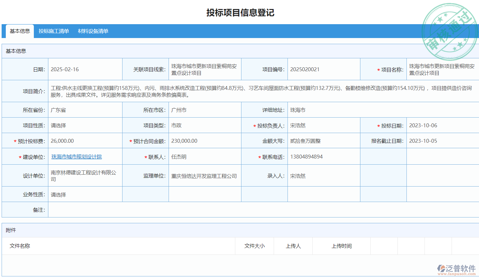Open the 材料设备清单 tab
This screenshot has width=479, height=279.
click(x=93, y=31)
